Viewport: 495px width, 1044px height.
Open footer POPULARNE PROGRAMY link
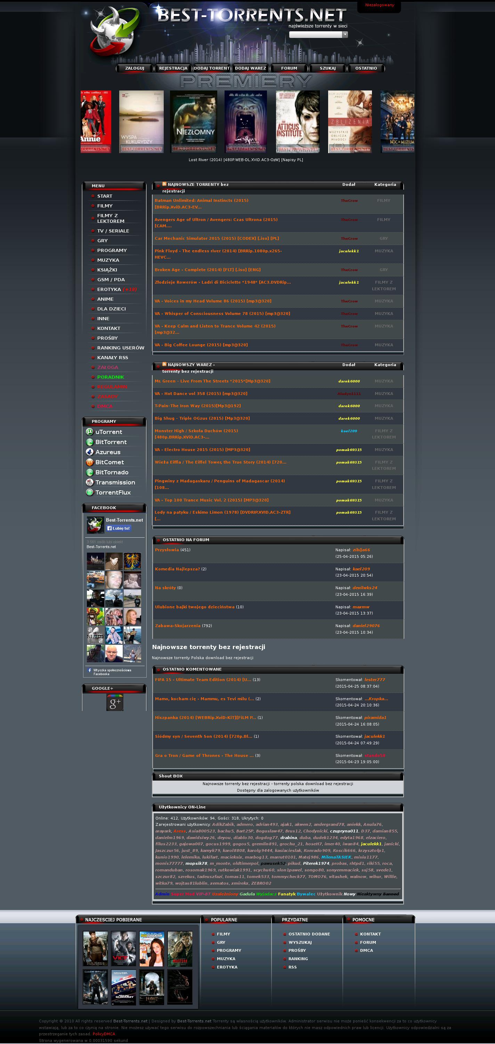tap(229, 950)
